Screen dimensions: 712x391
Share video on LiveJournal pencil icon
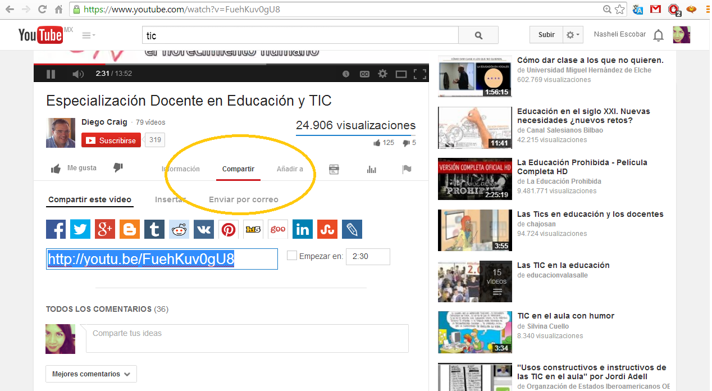pos(352,229)
